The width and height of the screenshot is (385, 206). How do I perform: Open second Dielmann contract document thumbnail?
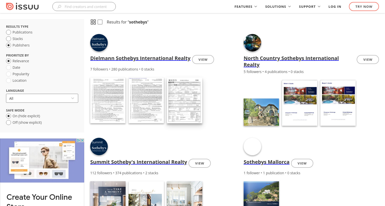coord(146,100)
